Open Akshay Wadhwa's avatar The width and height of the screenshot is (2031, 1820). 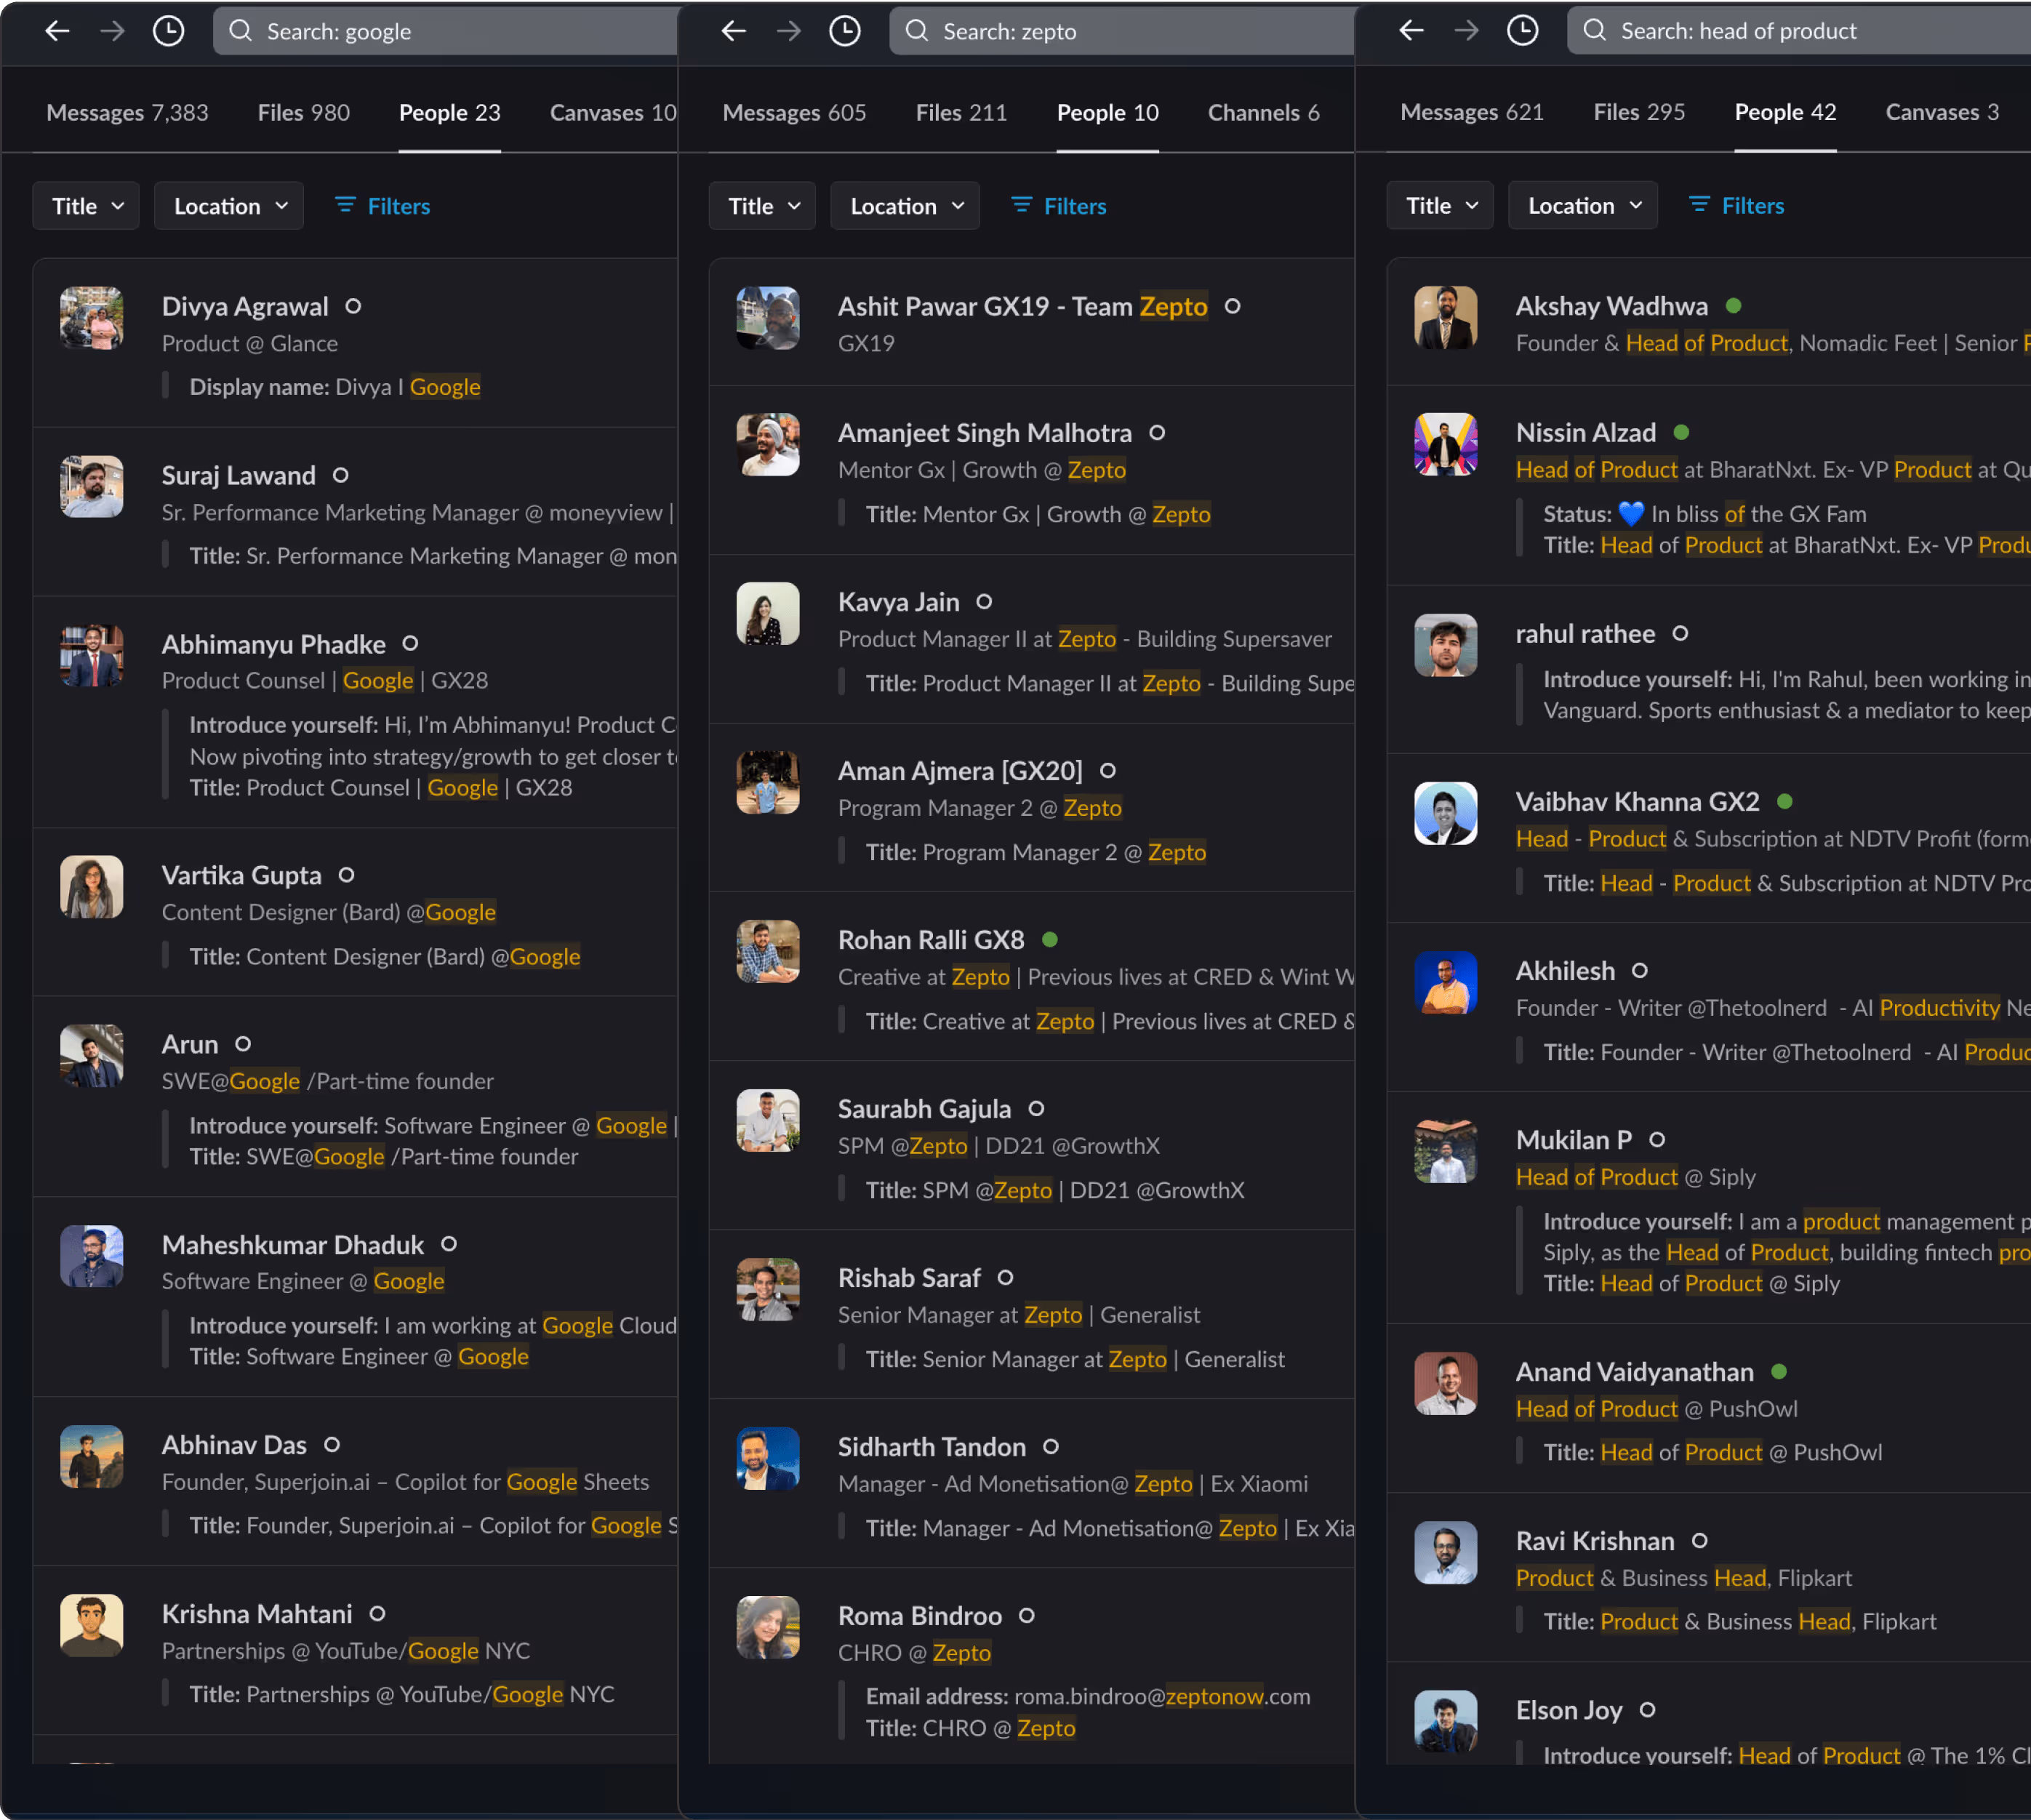[x=1446, y=318]
